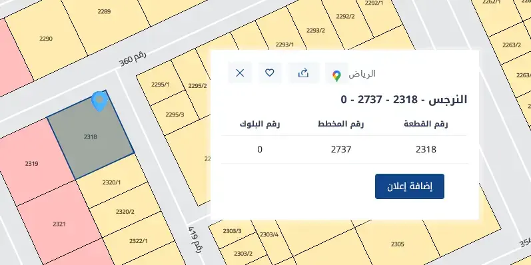This screenshot has height=265, width=531.
Task: Select parcel 2295/3 on the map
Action: click(175, 115)
